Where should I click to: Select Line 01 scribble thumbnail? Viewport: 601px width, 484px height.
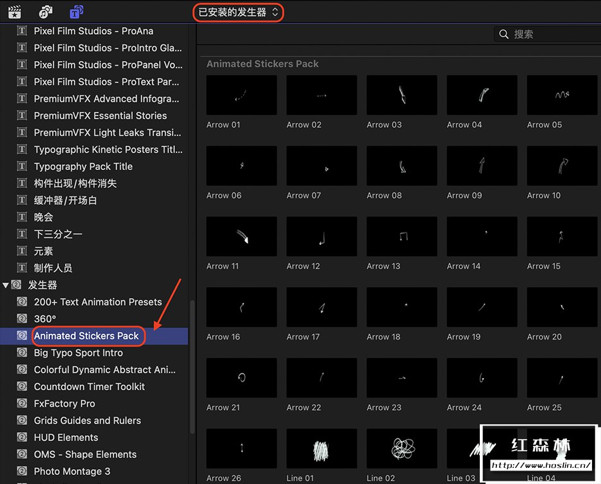(321, 448)
